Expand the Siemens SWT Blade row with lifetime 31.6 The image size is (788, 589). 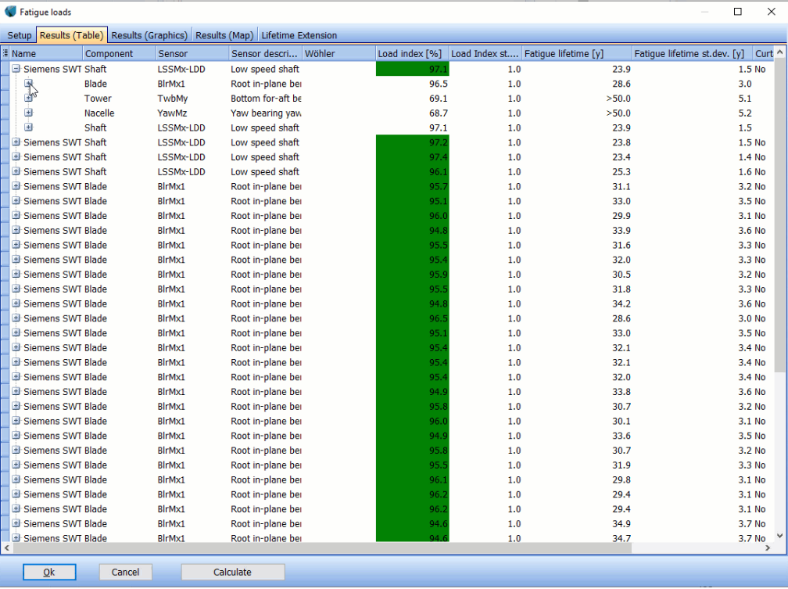[x=16, y=245]
